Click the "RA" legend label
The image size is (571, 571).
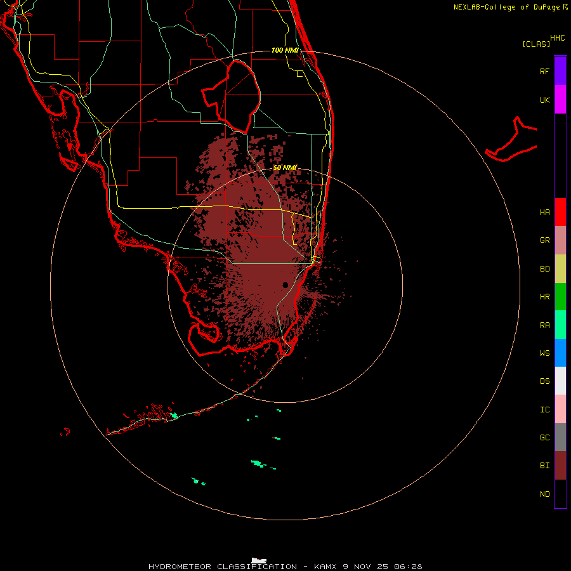(544, 325)
